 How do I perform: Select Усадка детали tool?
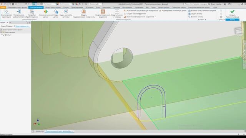[56, 13]
